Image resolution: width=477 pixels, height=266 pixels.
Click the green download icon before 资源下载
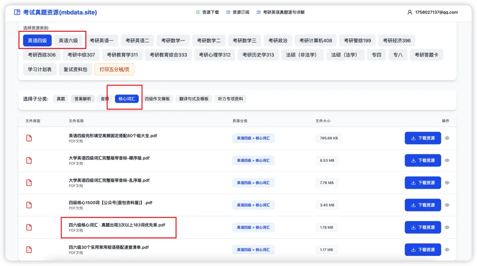coord(197,12)
